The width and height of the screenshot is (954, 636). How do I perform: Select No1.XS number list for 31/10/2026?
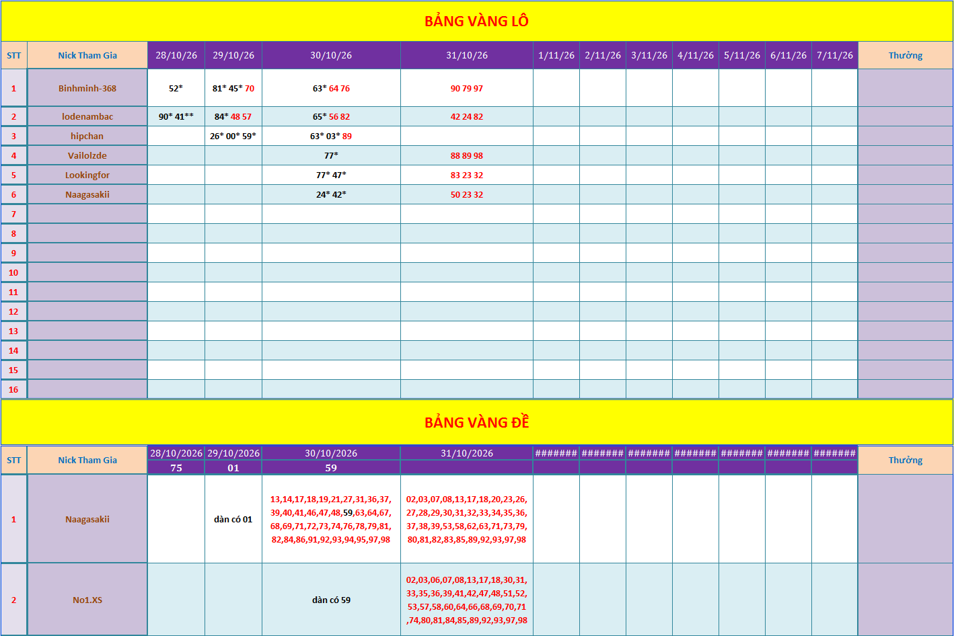click(x=467, y=600)
